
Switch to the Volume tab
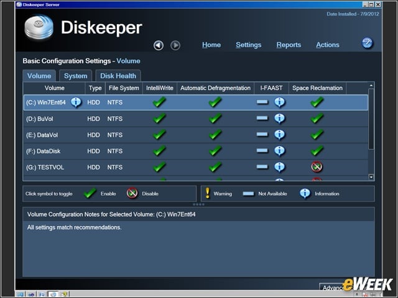pos(39,76)
